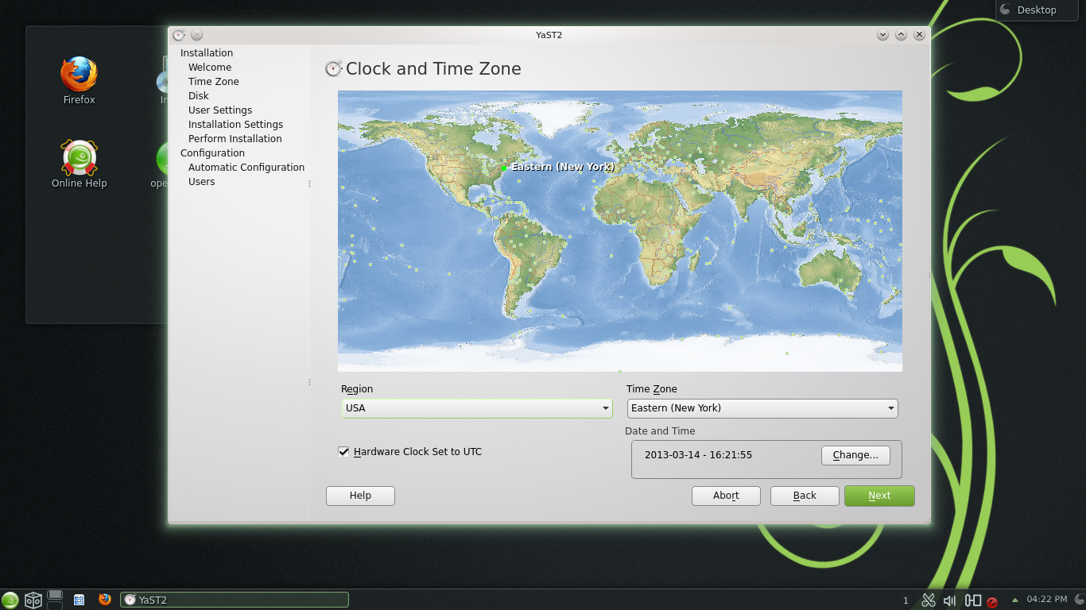Click the Help button

[x=360, y=496]
